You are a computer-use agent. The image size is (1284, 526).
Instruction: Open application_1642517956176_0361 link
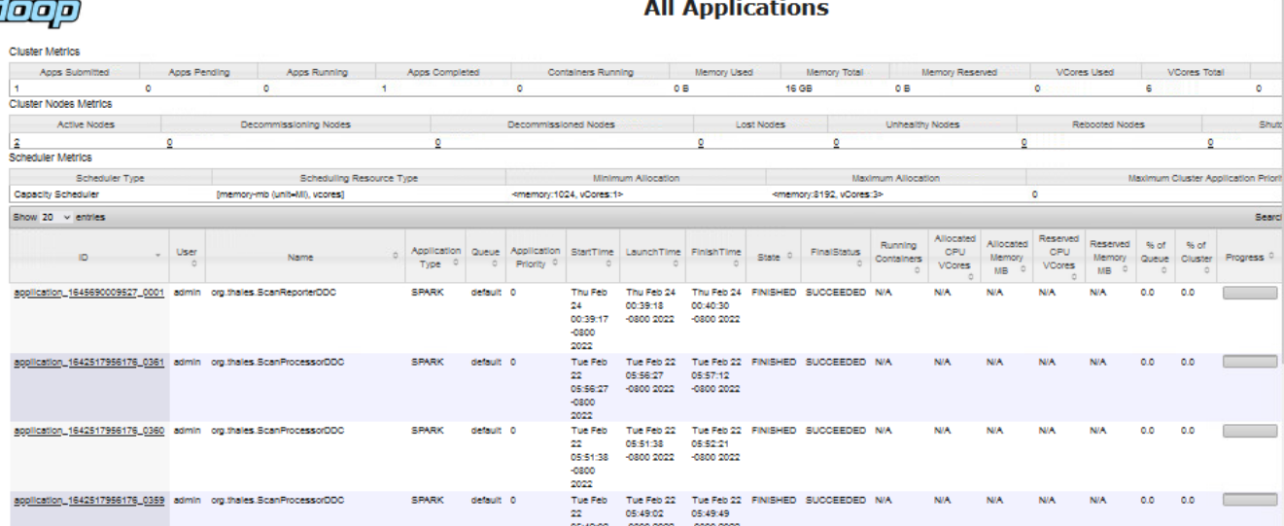(x=88, y=363)
